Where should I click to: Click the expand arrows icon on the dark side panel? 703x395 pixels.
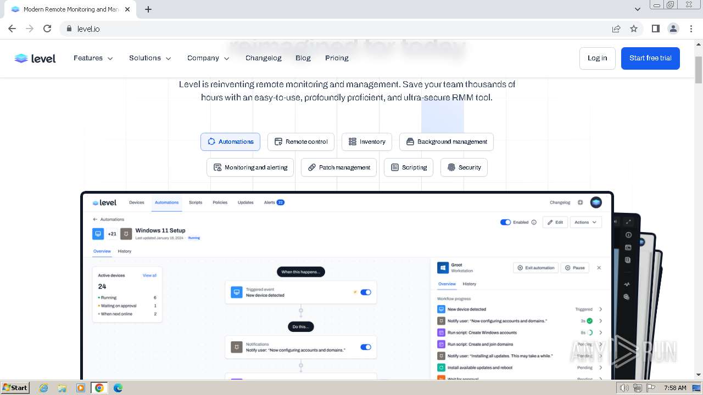point(629,222)
